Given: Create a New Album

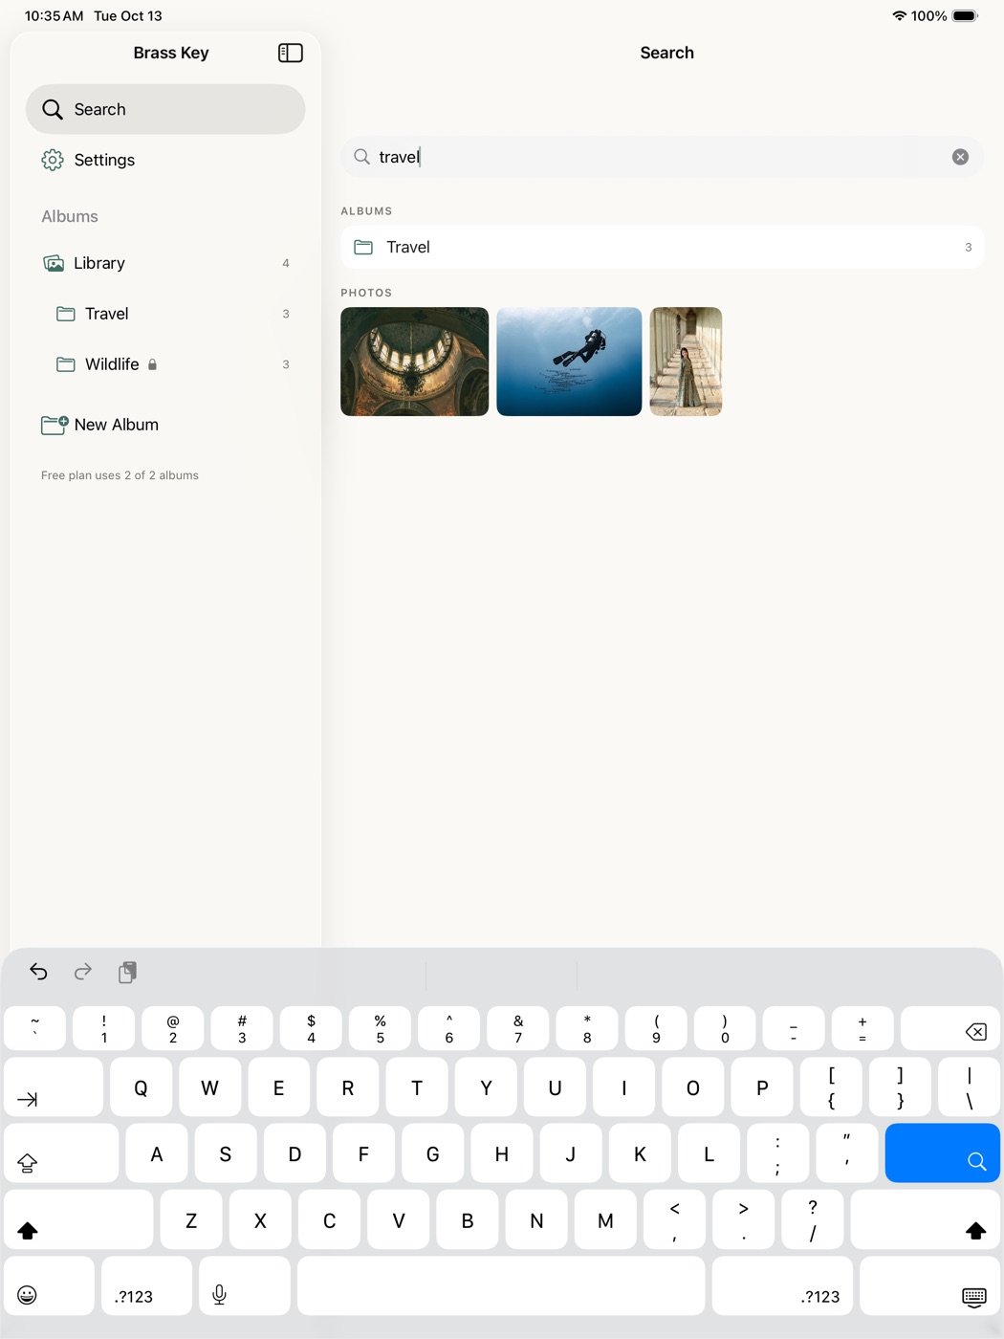Looking at the screenshot, I should 165,425.
